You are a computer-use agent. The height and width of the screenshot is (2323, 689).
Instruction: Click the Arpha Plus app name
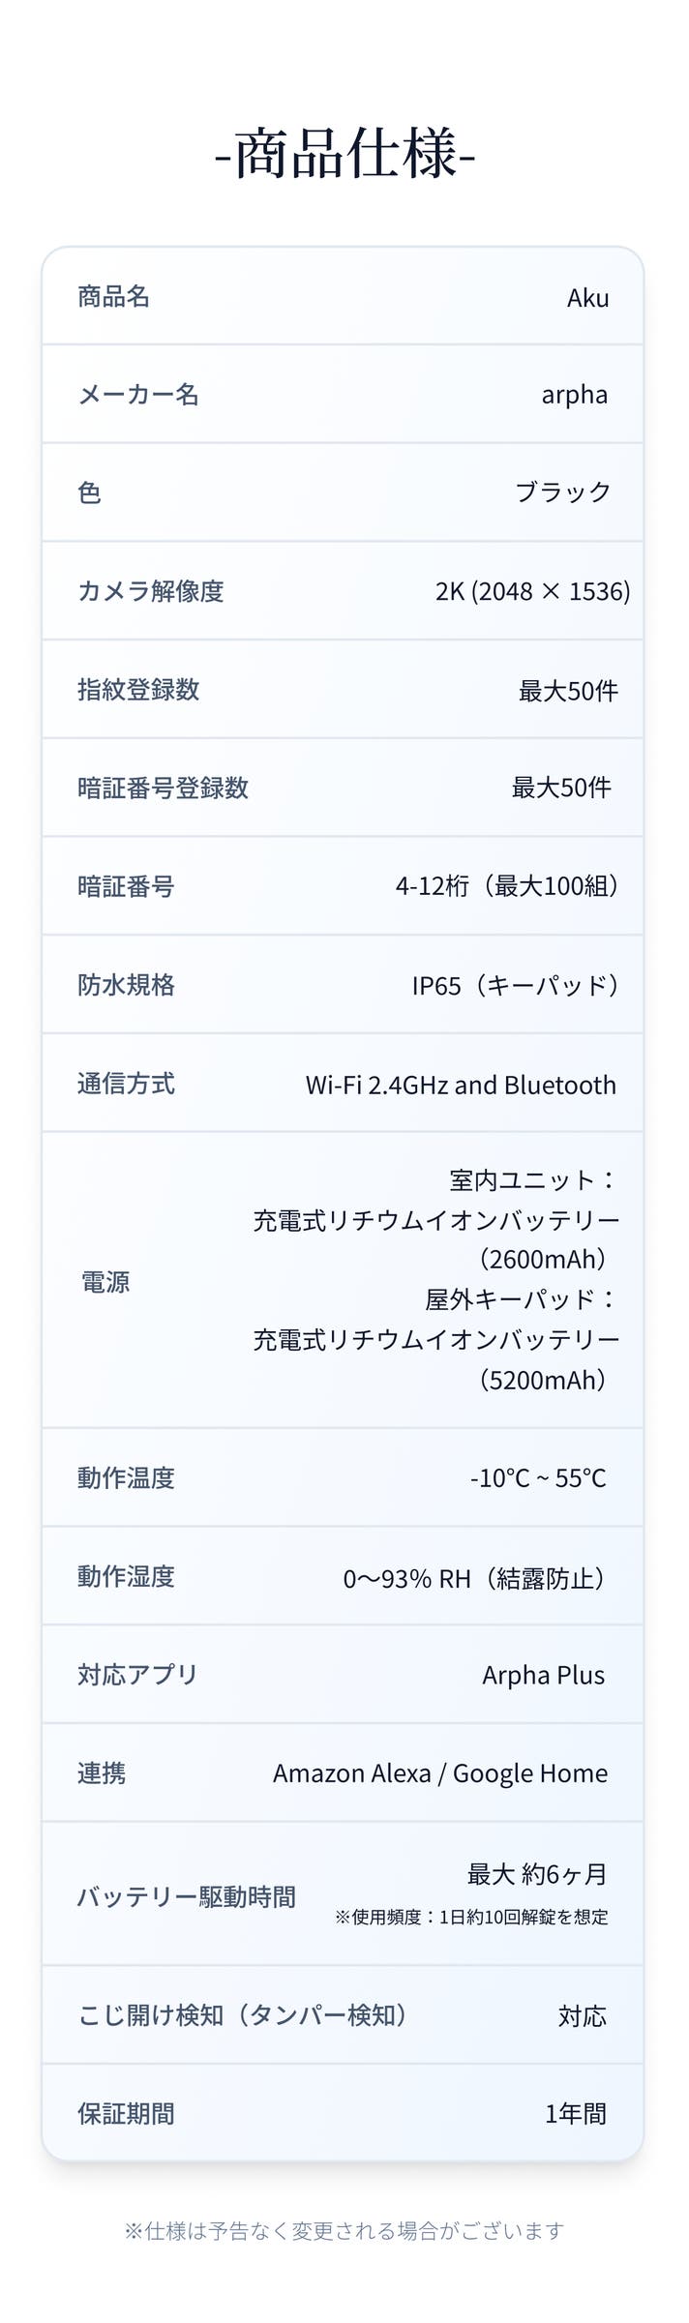click(x=543, y=1675)
